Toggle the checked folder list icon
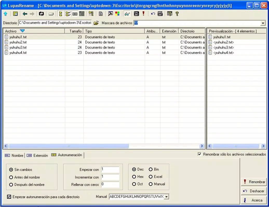The height and width of the screenshot is (207, 269). [x=68, y=14]
